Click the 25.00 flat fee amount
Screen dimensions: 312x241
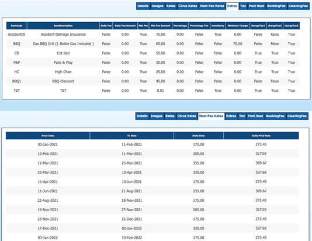click(160, 72)
